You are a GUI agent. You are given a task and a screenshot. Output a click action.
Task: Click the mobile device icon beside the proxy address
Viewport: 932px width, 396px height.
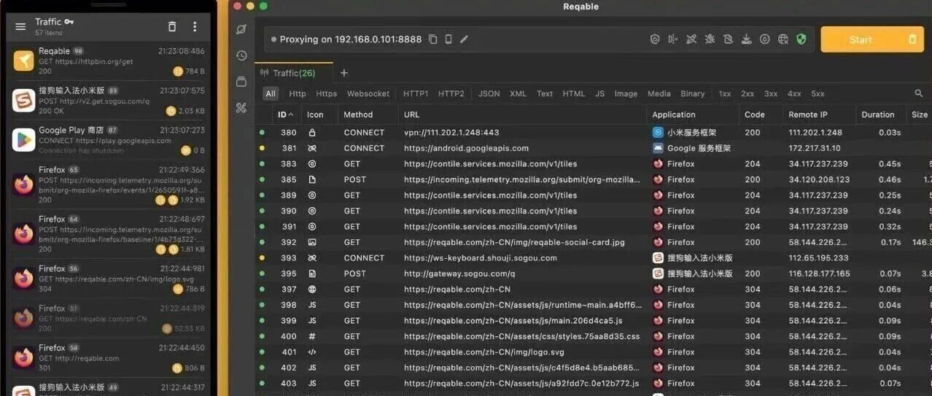(448, 39)
